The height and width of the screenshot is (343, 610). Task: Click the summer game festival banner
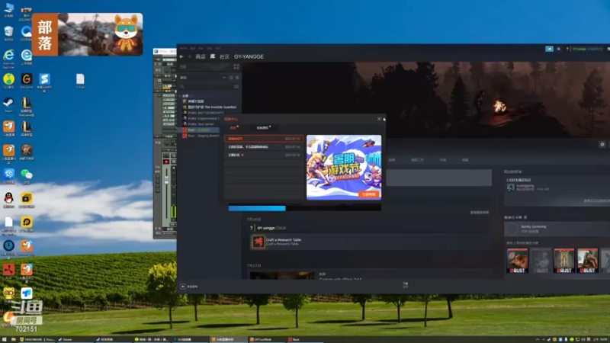[x=344, y=167]
